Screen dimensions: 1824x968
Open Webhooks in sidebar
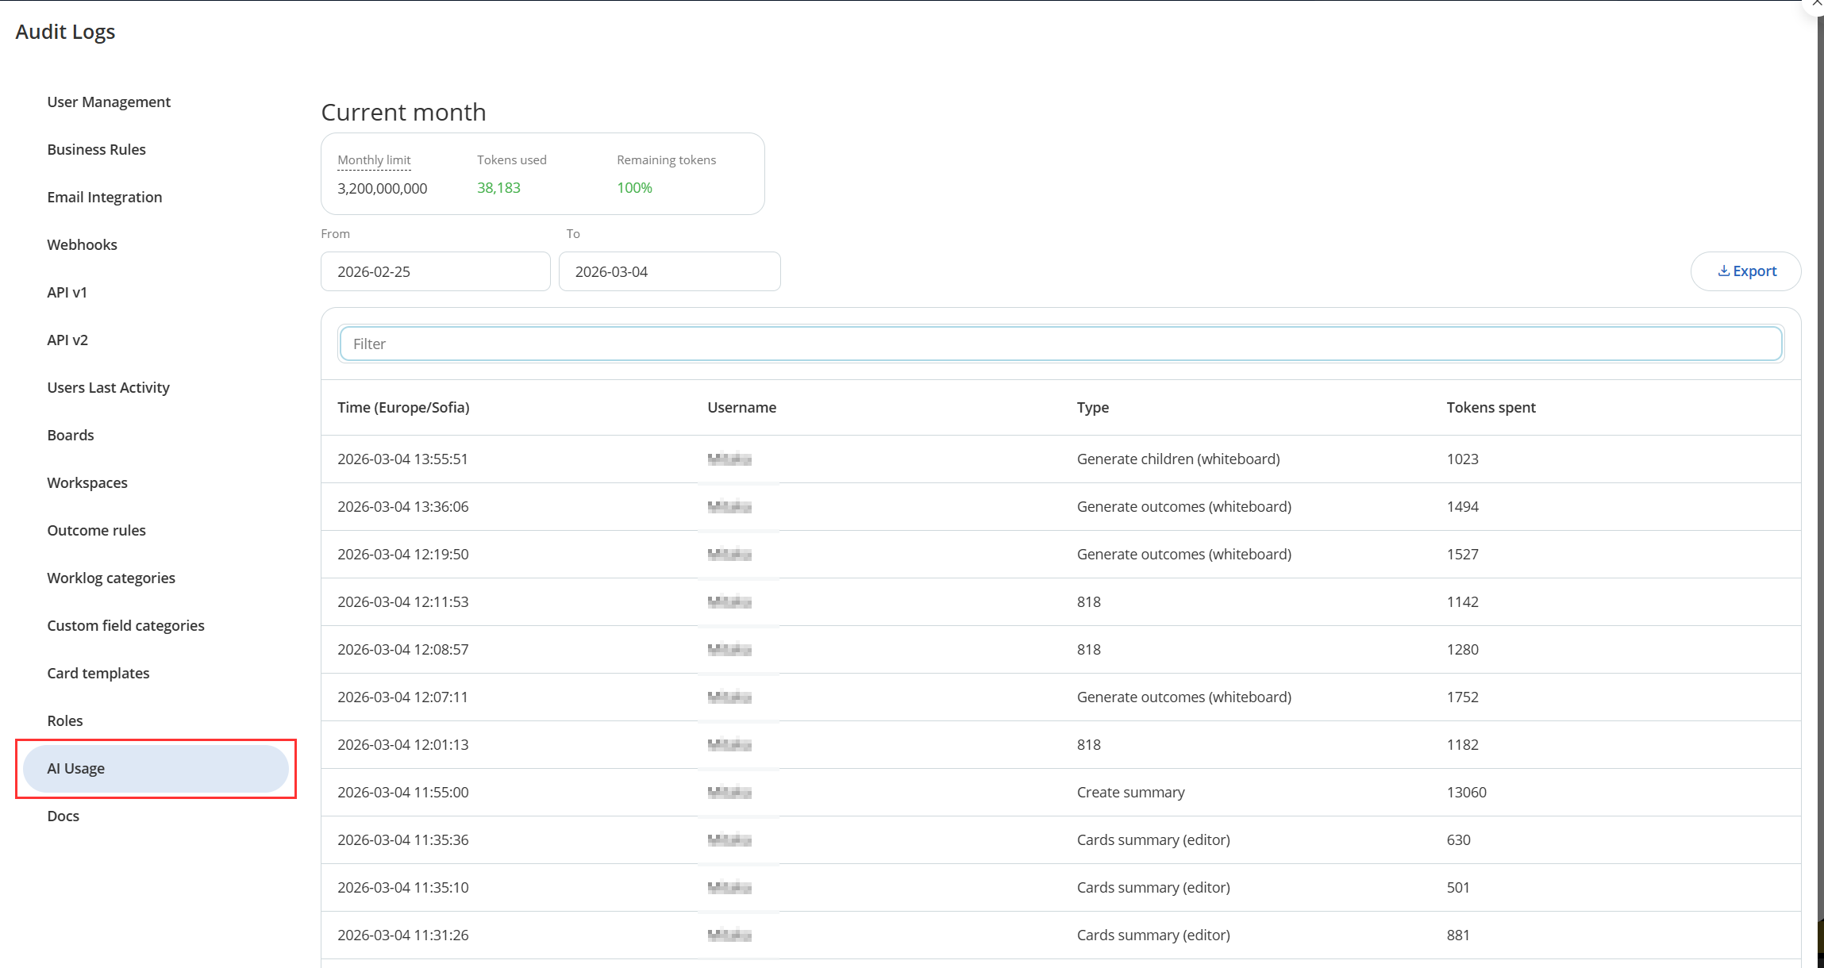pyautogui.click(x=82, y=244)
